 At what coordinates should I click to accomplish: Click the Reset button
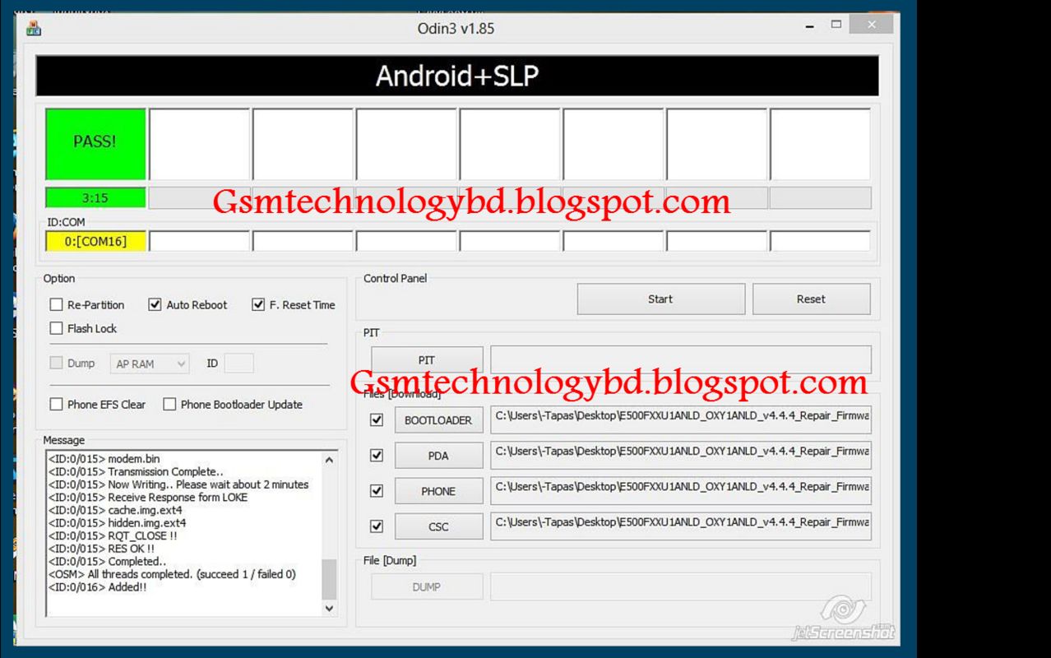click(811, 299)
